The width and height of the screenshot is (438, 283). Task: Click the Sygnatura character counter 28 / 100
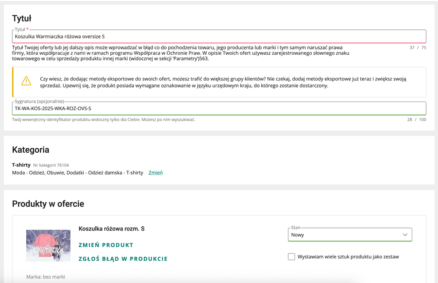(x=417, y=119)
